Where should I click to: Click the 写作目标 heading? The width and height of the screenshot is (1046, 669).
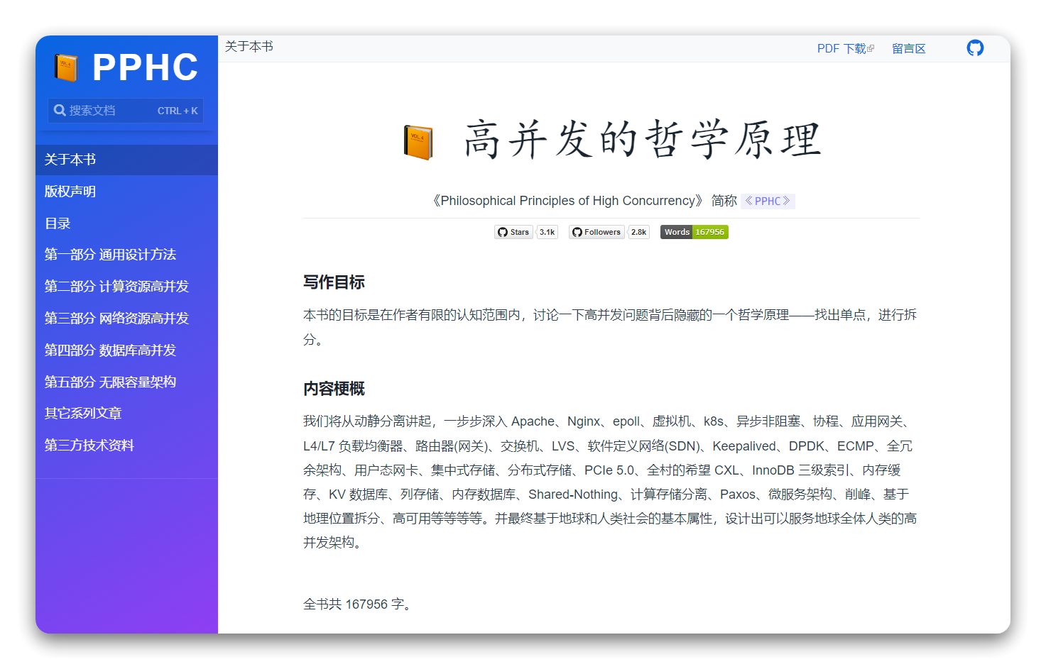pos(334,282)
